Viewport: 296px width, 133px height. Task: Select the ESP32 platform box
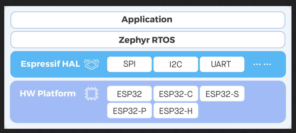129,94
